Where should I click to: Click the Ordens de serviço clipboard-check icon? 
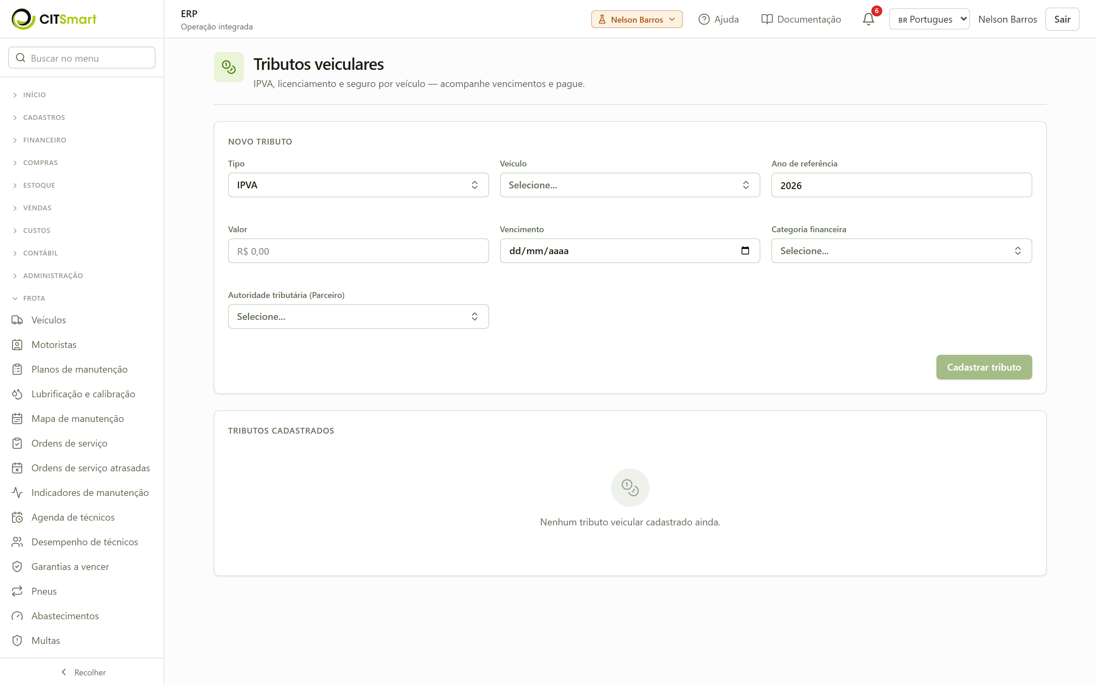(17, 443)
